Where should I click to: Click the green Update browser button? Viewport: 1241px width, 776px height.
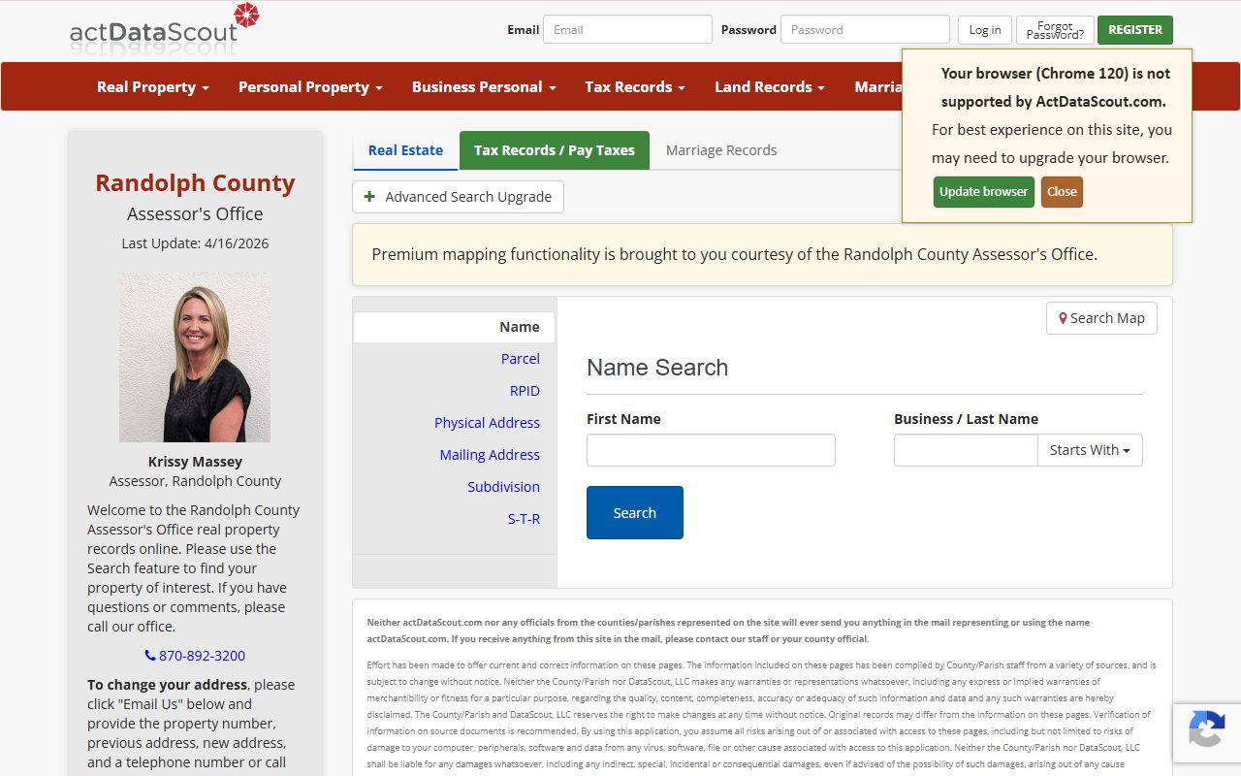coord(983,192)
